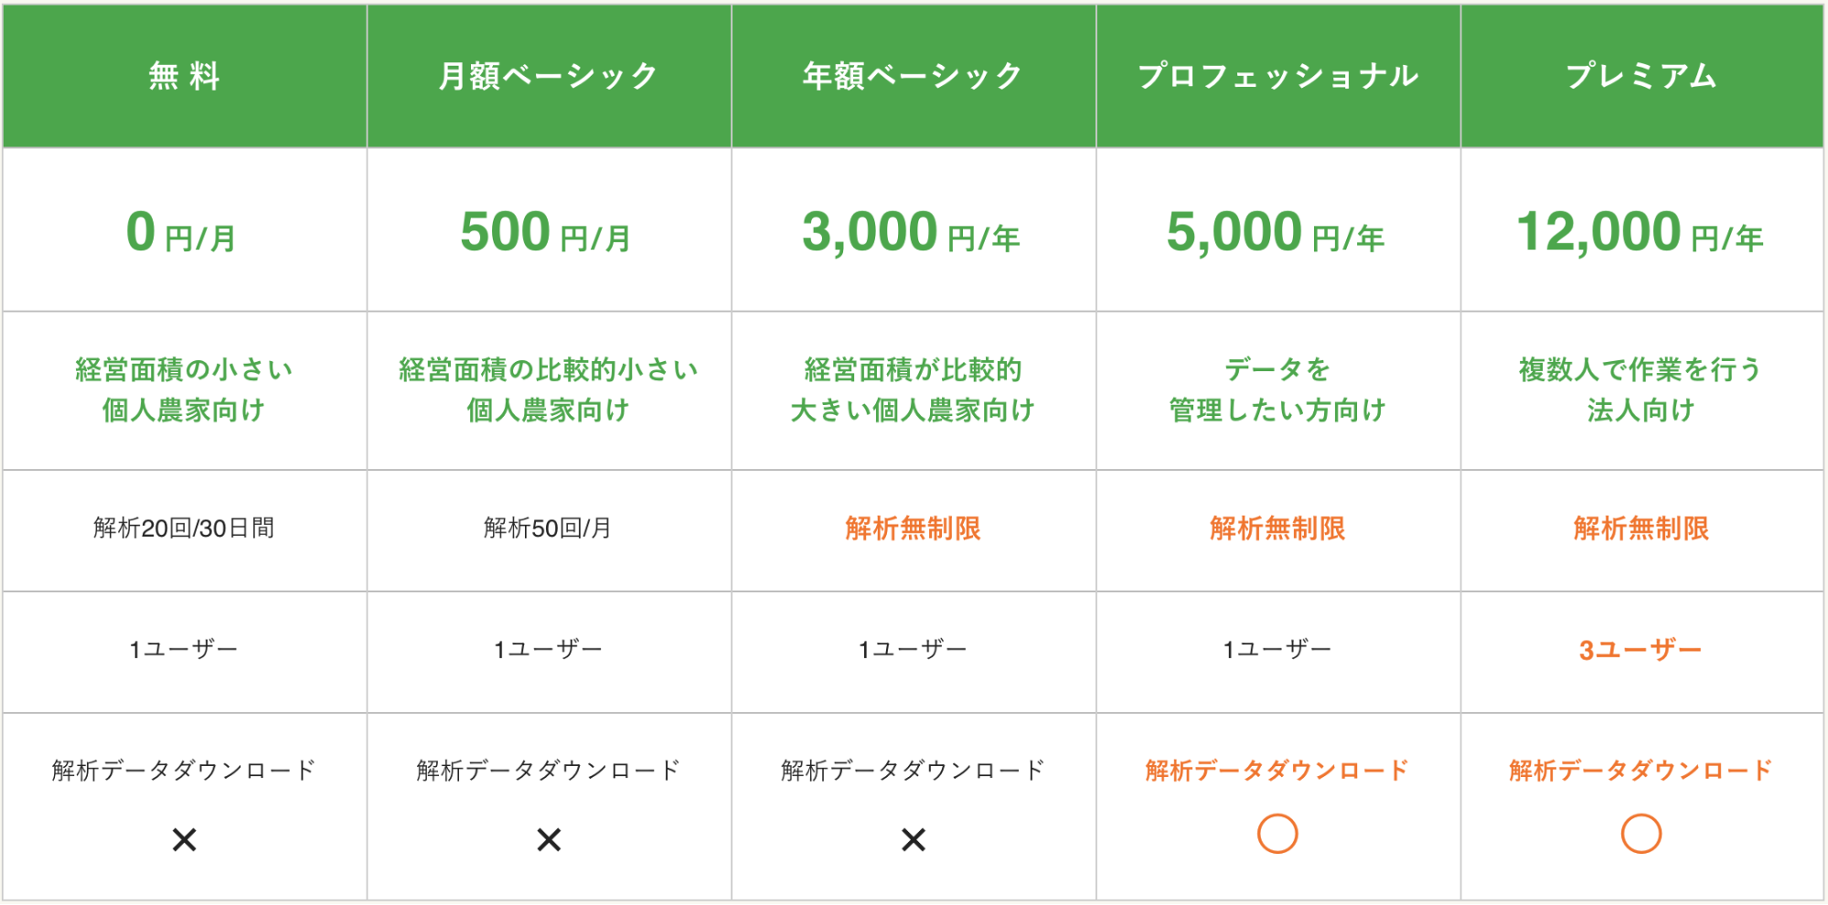Click the 12,000 円/年 price
Viewport: 1828px width, 905px height.
coord(1640,232)
